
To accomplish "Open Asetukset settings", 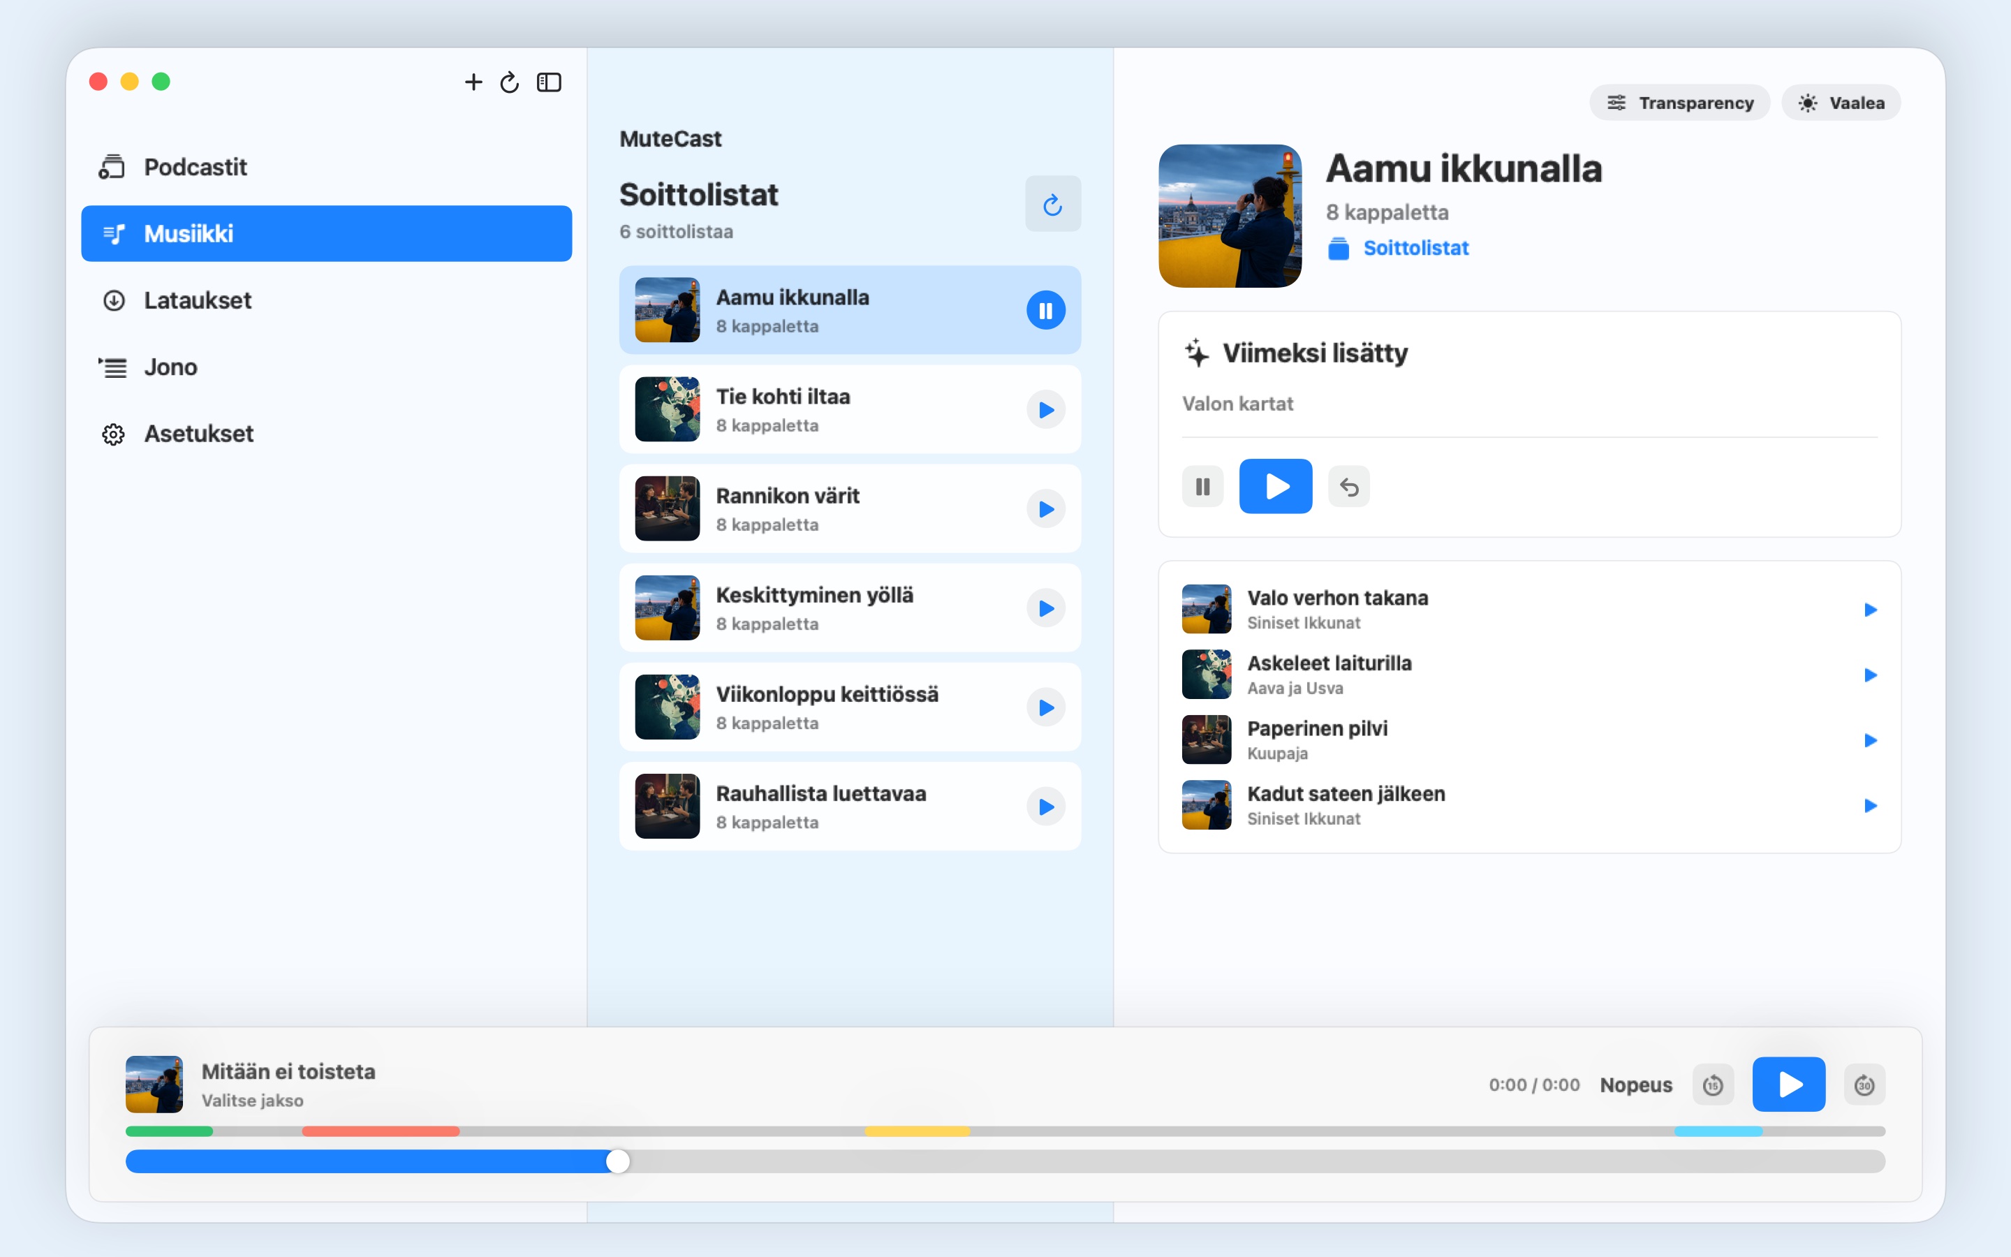I will [327, 433].
